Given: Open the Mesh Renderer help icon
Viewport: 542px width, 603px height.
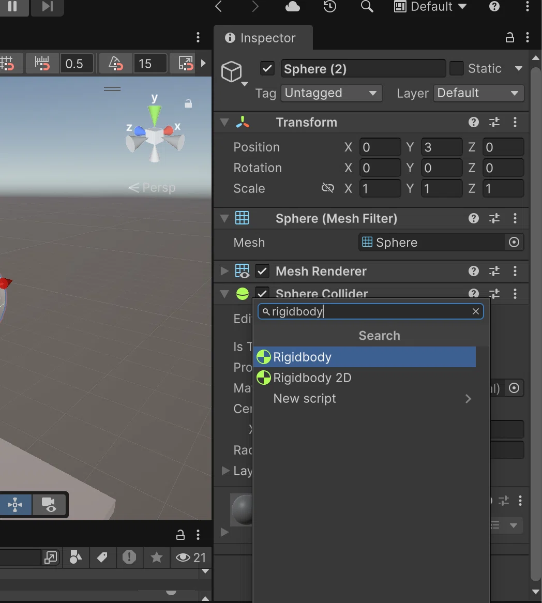Looking at the screenshot, I should click(x=474, y=271).
